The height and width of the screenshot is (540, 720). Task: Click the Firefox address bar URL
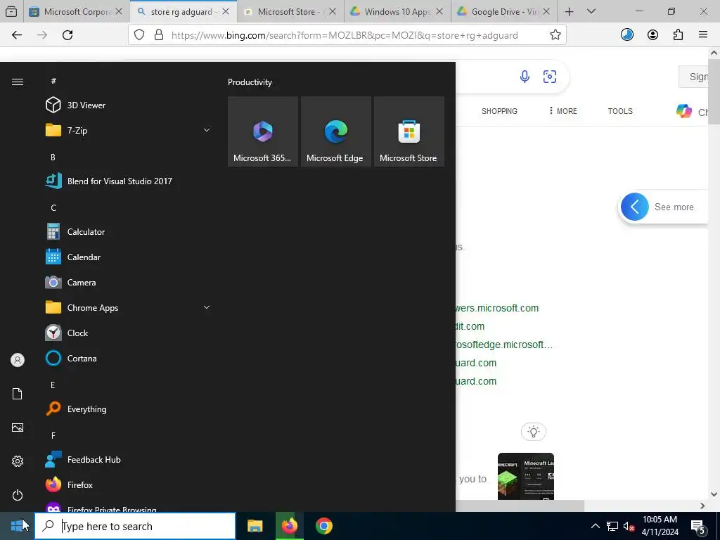coord(345,35)
